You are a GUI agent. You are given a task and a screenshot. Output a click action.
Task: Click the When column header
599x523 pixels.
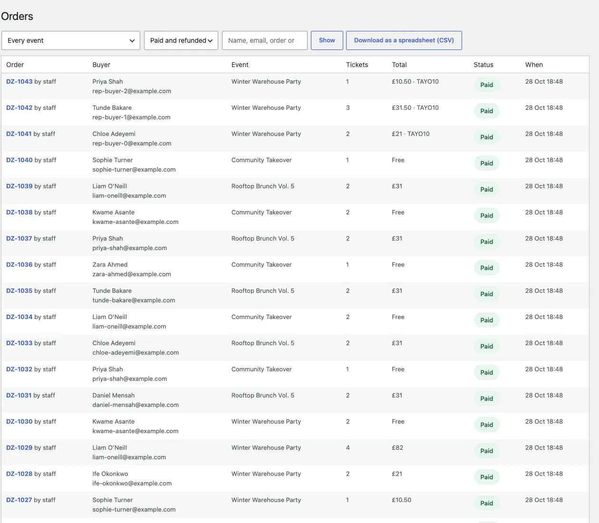[x=534, y=65]
